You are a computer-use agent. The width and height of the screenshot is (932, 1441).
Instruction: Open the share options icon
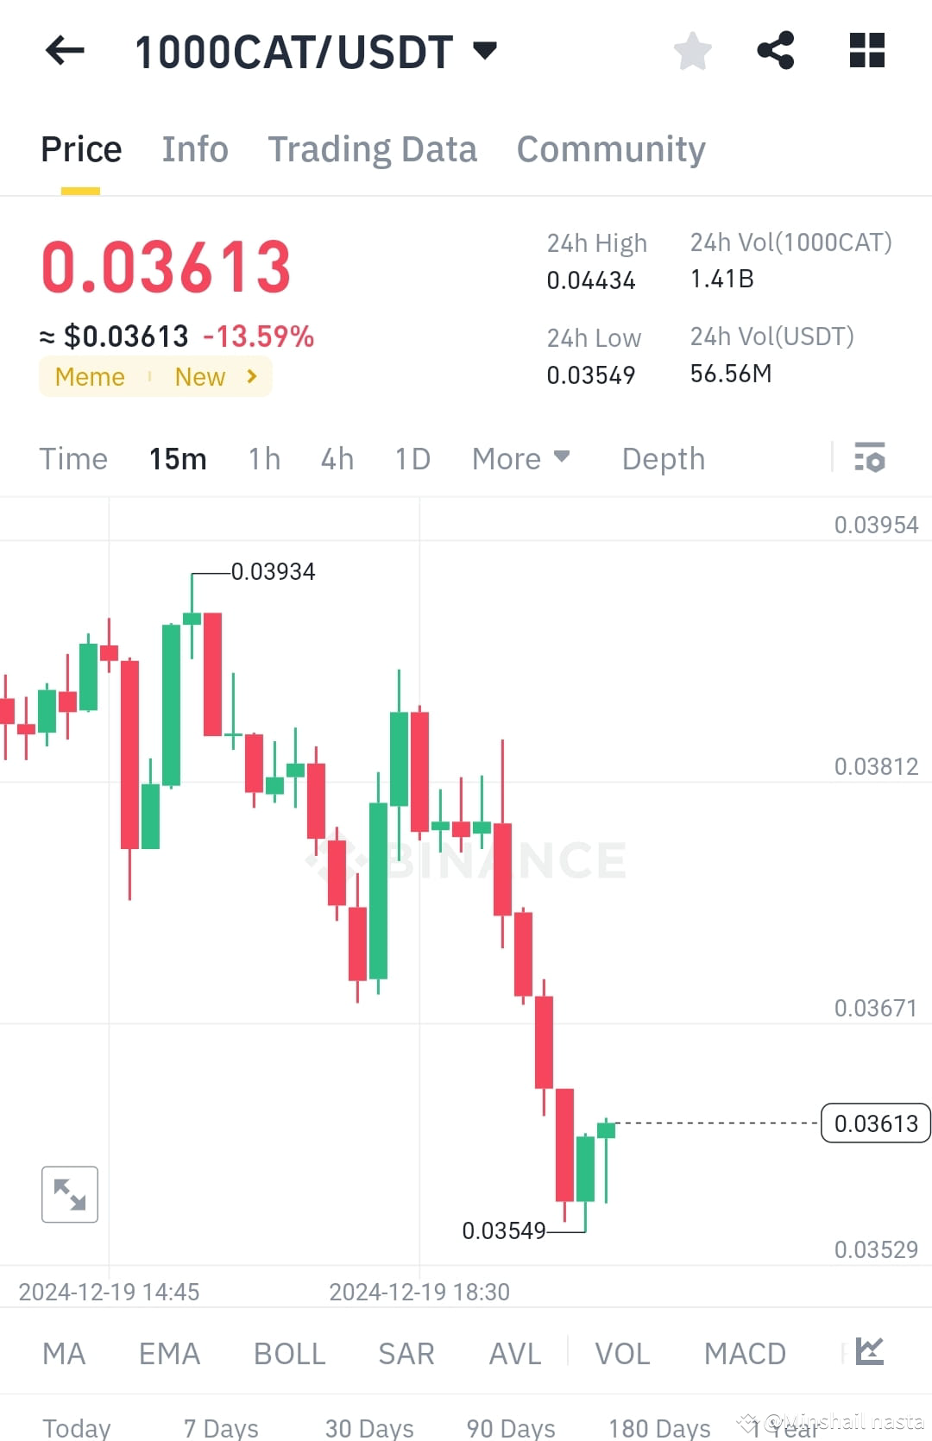(776, 51)
